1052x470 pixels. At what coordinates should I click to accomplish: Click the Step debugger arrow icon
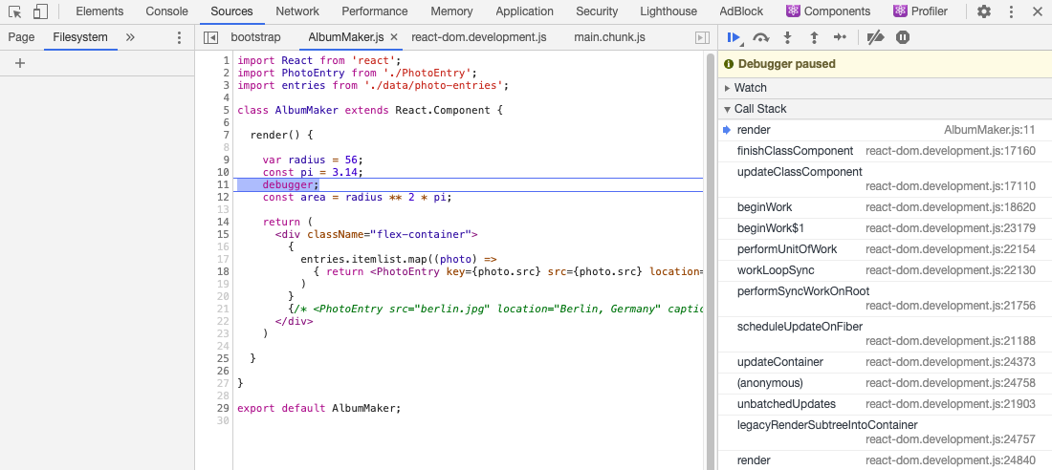(x=840, y=37)
